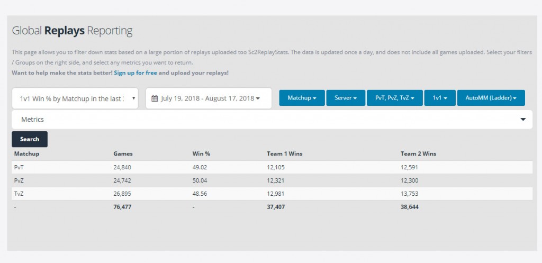The height and width of the screenshot is (263, 542).
Task: Open the 1v1 Win % by Matchup report selector
Action: coord(75,98)
